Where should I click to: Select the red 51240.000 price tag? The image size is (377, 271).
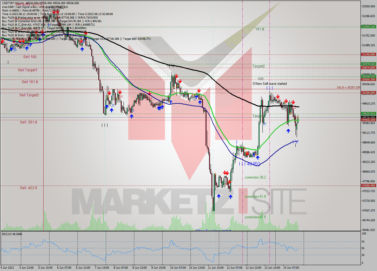(x=368, y=54)
